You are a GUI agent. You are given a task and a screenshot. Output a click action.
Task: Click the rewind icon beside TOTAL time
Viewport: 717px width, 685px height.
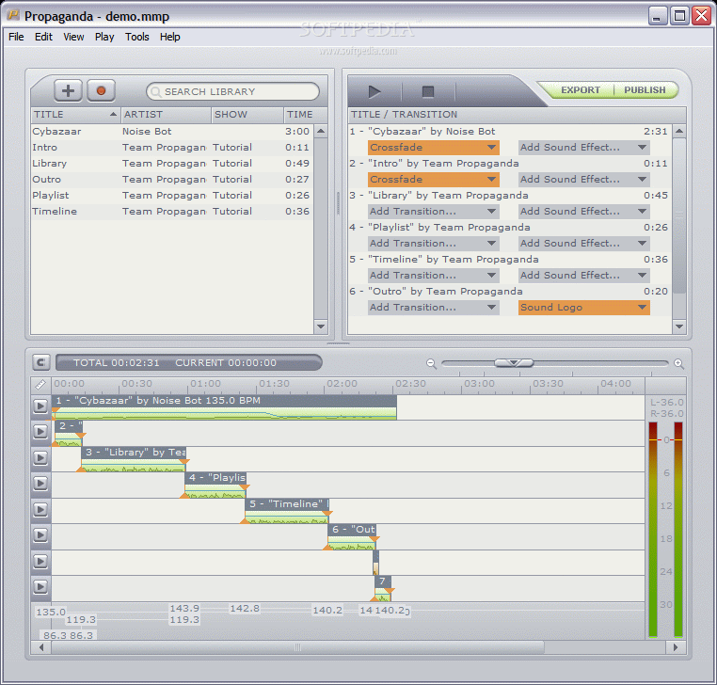pyautogui.click(x=40, y=362)
